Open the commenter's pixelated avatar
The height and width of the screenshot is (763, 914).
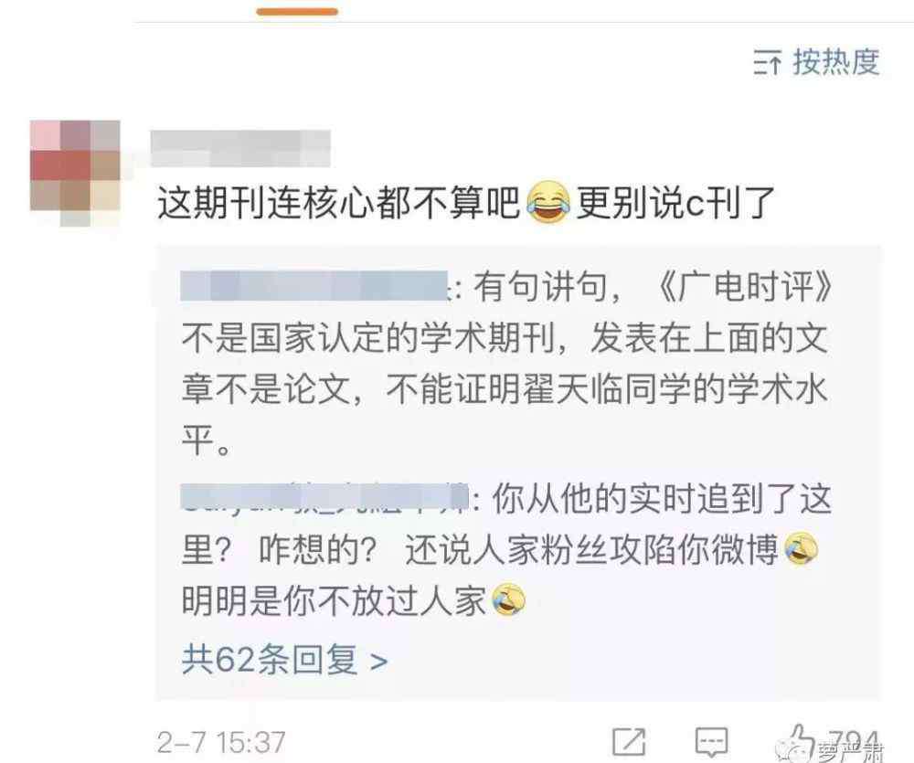tap(75, 173)
